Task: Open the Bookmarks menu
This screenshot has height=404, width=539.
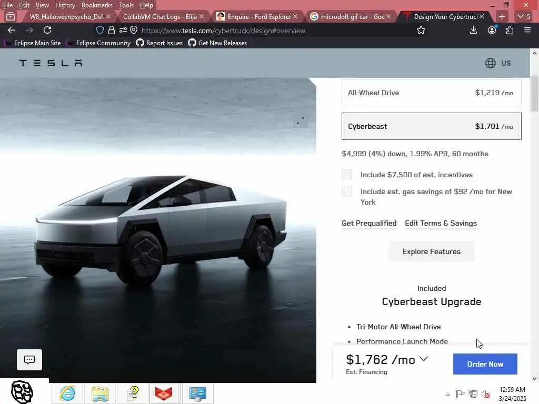Action: click(x=97, y=5)
